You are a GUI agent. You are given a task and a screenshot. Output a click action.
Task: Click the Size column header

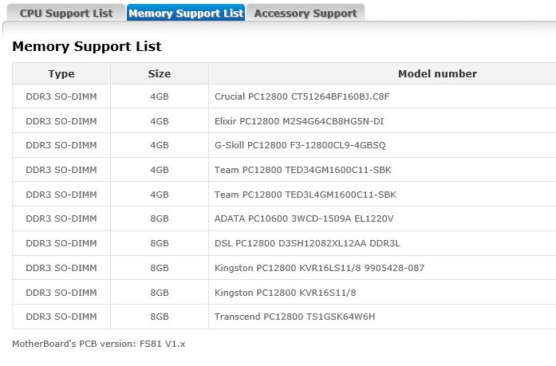tap(160, 73)
